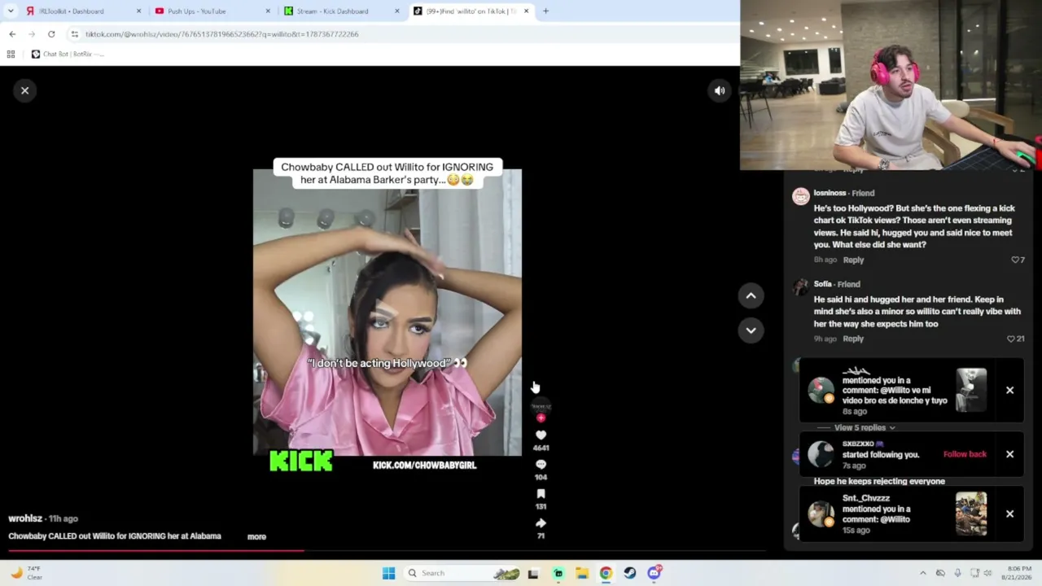Image resolution: width=1042 pixels, height=586 pixels.
Task: Open the microphone tray icon
Action: pyautogui.click(x=957, y=573)
